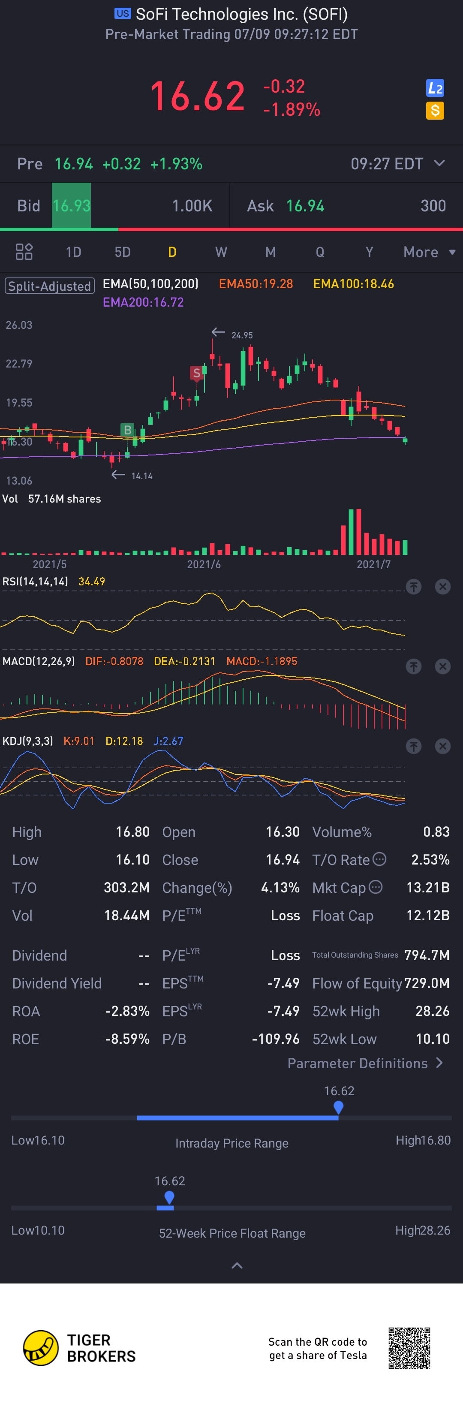
Task: Select the M monthly chart tab
Action: click(x=271, y=252)
